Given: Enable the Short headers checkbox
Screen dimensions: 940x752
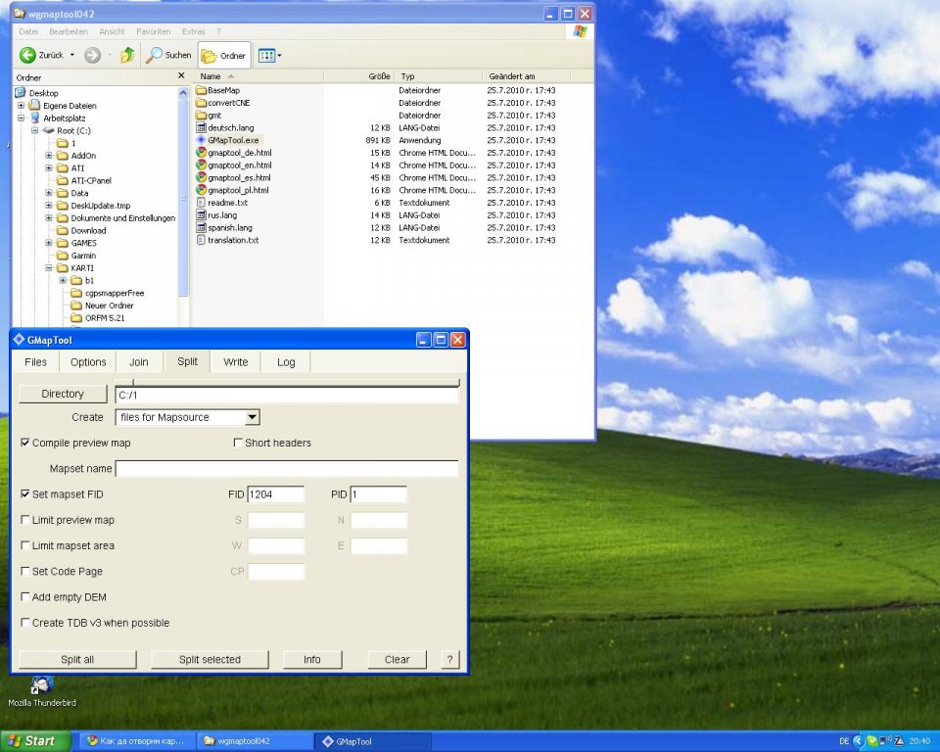Looking at the screenshot, I should (238, 443).
